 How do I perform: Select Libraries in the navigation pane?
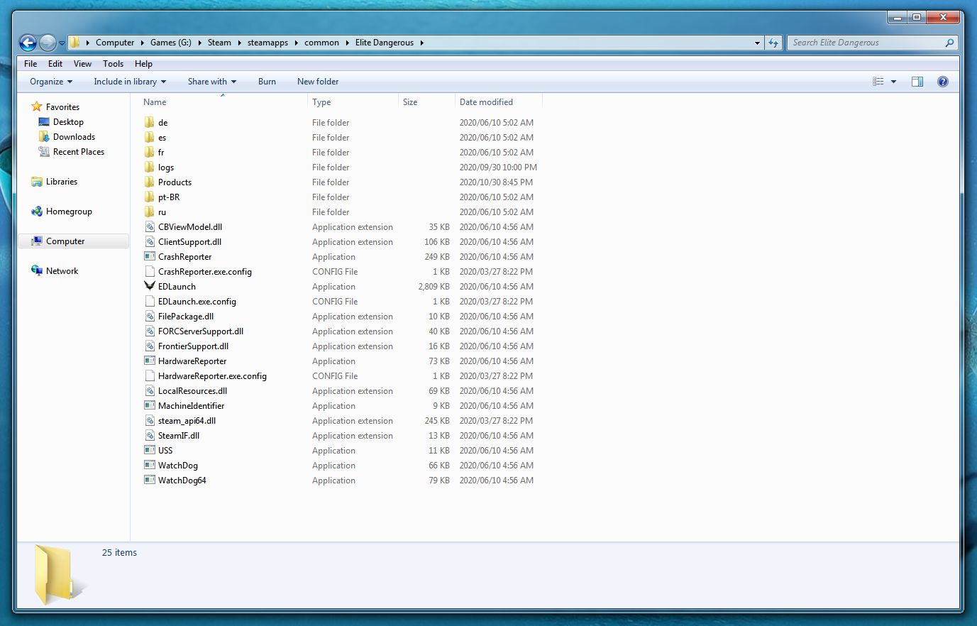click(62, 182)
